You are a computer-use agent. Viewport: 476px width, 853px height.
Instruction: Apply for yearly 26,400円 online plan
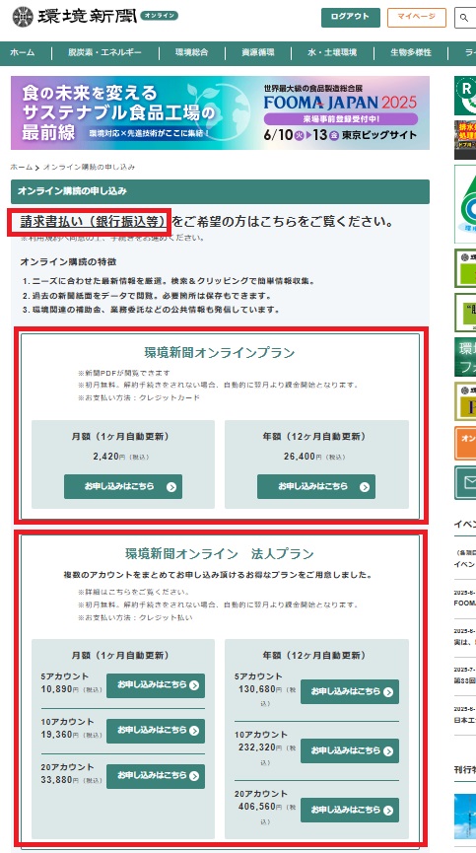tap(316, 486)
